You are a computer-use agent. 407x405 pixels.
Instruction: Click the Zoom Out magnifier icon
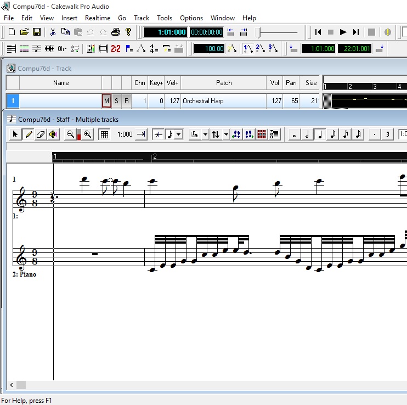(70, 134)
